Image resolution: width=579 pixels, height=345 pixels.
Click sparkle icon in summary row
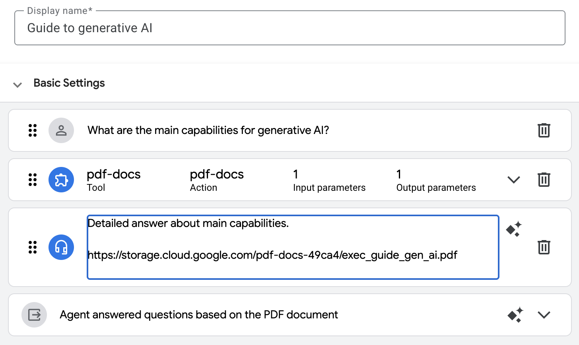tap(515, 315)
